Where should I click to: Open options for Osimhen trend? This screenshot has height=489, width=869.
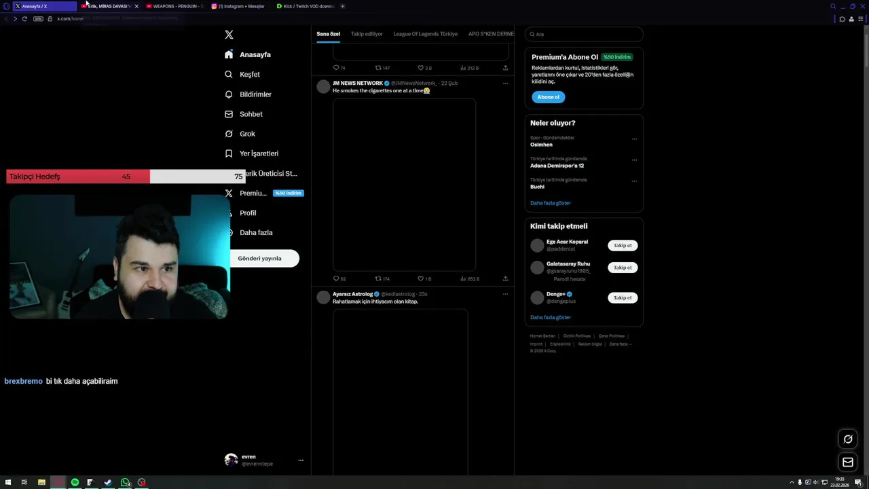(x=634, y=139)
